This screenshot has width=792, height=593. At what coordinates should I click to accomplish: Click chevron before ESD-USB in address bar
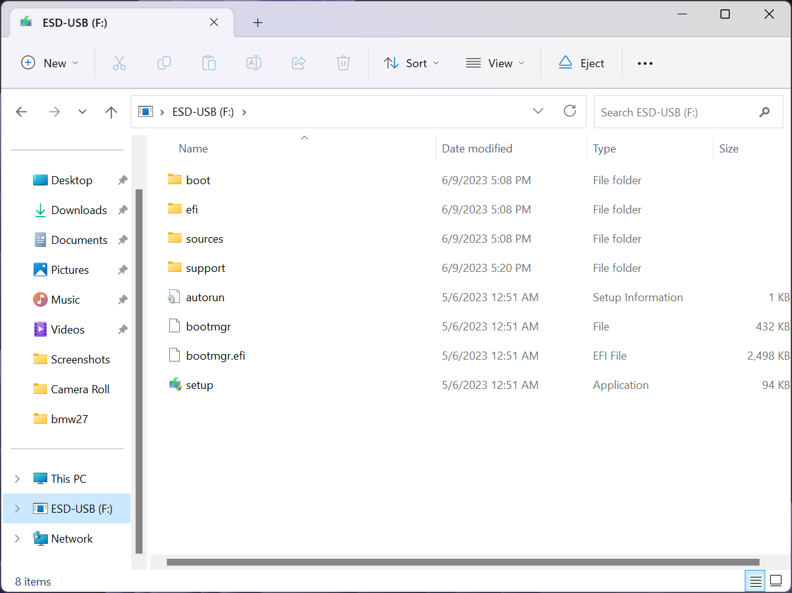click(x=162, y=112)
